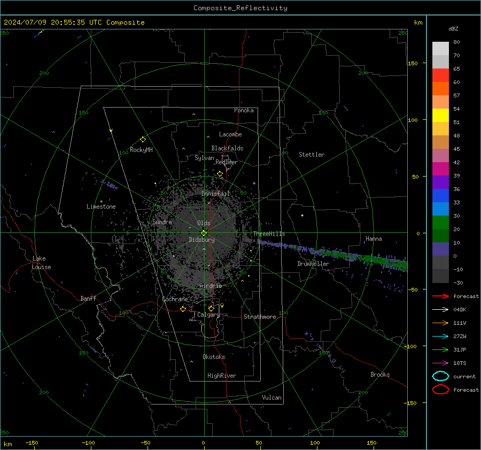Click the red forecast arrow in legend

coord(440,296)
